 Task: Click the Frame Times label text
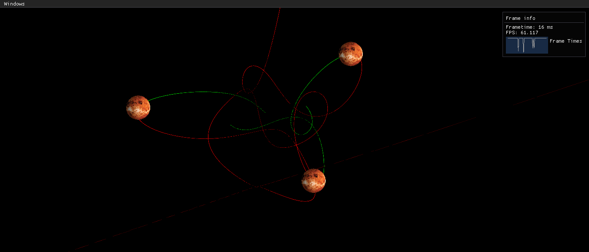click(566, 41)
